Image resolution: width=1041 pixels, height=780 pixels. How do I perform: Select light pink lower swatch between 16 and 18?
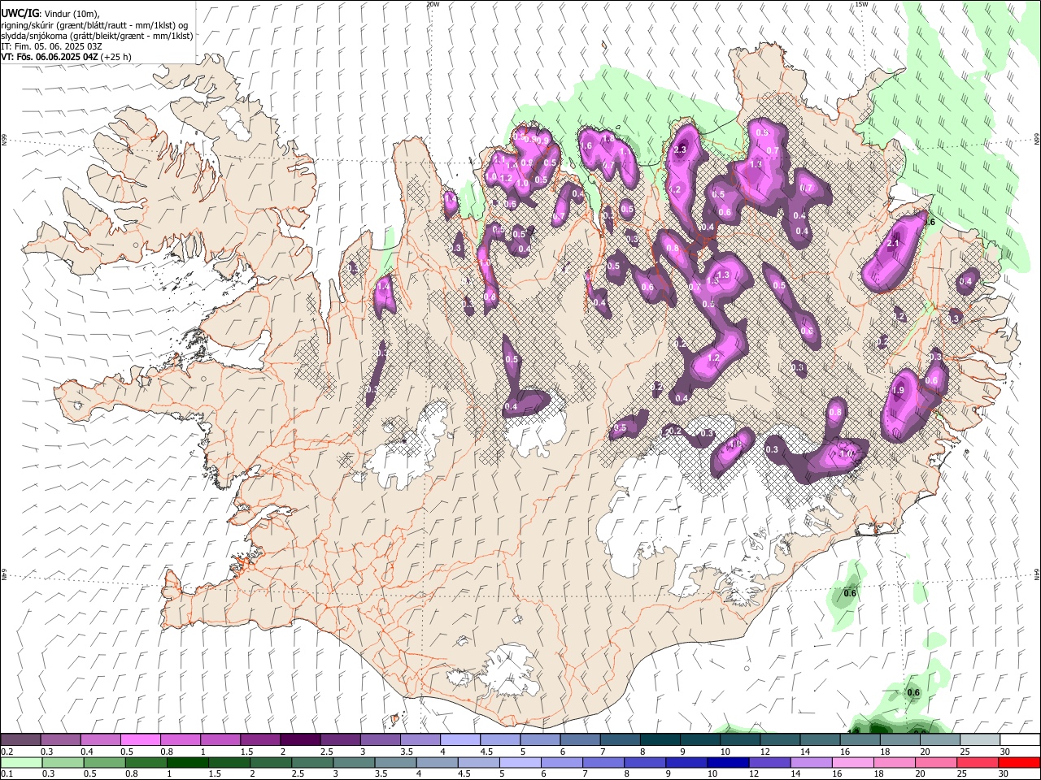(x=852, y=762)
